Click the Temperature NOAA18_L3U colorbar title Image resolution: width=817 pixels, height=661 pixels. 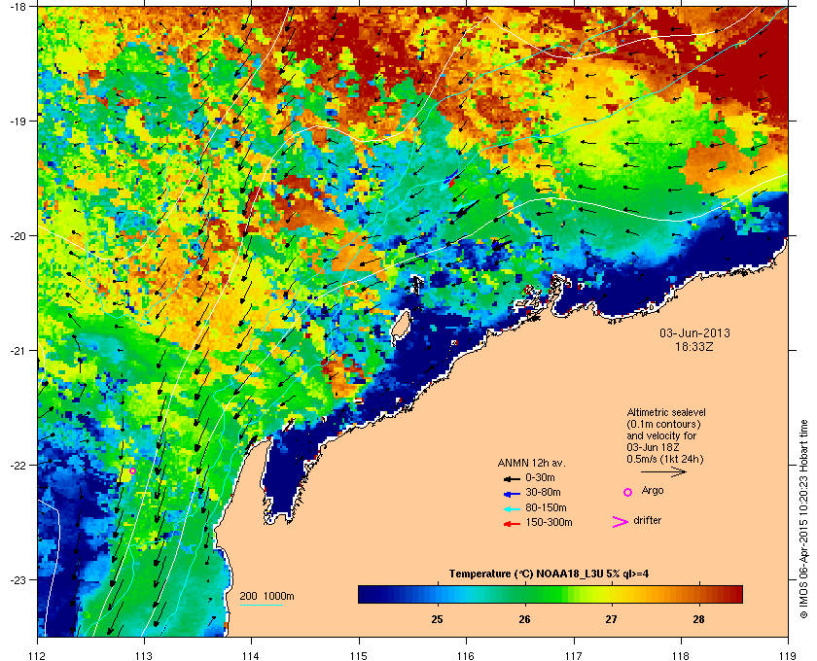(x=549, y=574)
